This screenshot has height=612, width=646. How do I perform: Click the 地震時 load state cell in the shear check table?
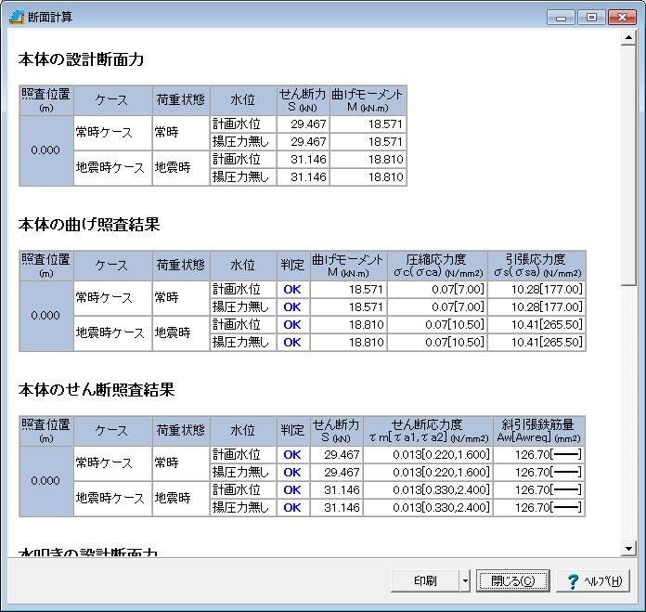[181, 499]
